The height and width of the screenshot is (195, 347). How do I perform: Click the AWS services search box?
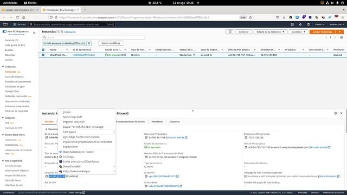coord(72,24)
